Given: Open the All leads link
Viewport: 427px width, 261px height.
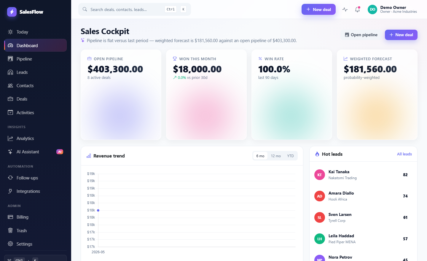Looking at the screenshot, I should coord(404,154).
